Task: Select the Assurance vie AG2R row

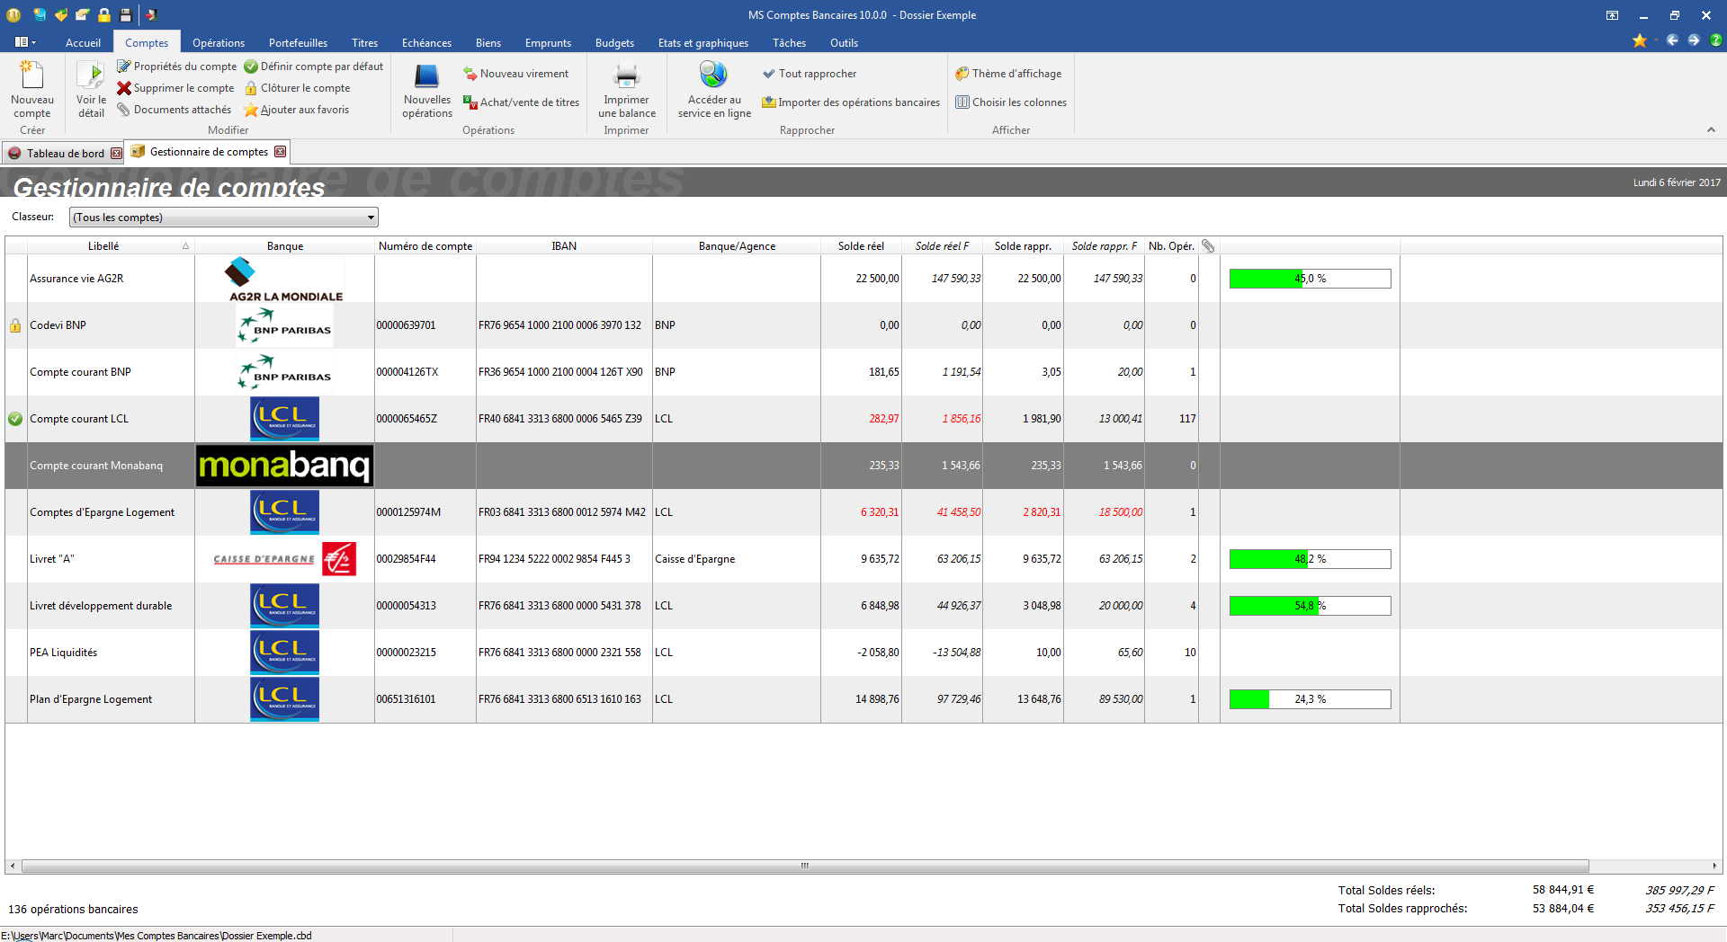Action: pos(863,279)
